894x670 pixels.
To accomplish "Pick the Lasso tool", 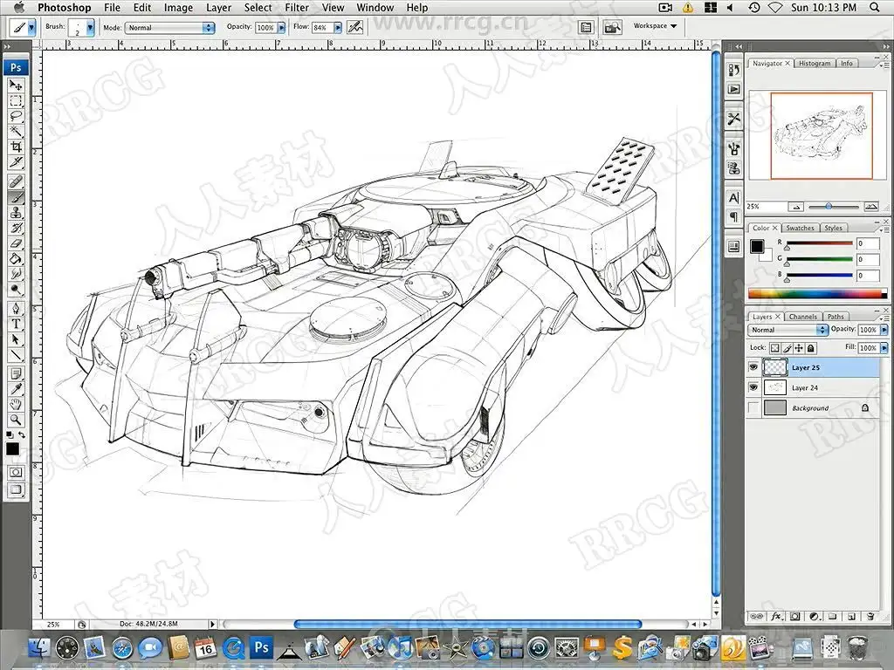I will 16,116.
